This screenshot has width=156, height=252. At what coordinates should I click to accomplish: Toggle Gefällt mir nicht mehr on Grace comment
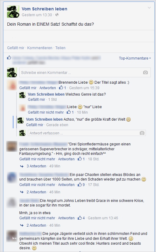click(x=37, y=218)
